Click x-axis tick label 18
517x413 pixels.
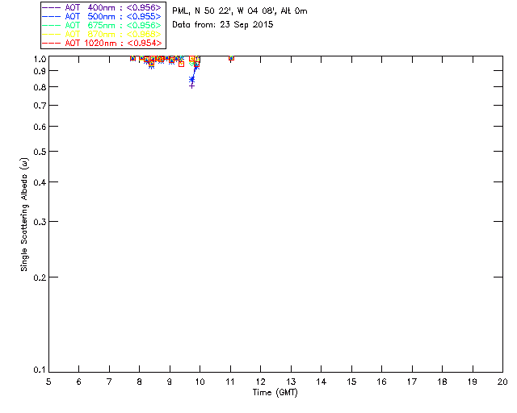click(442, 382)
